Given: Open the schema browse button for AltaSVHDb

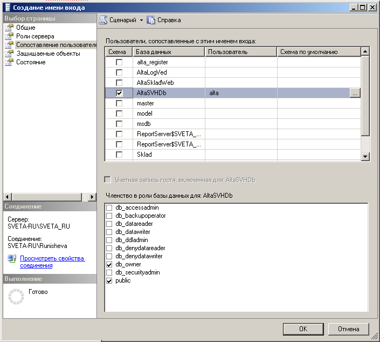Looking at the screenshot, I should pyautogui.click(x=354, y=93).
